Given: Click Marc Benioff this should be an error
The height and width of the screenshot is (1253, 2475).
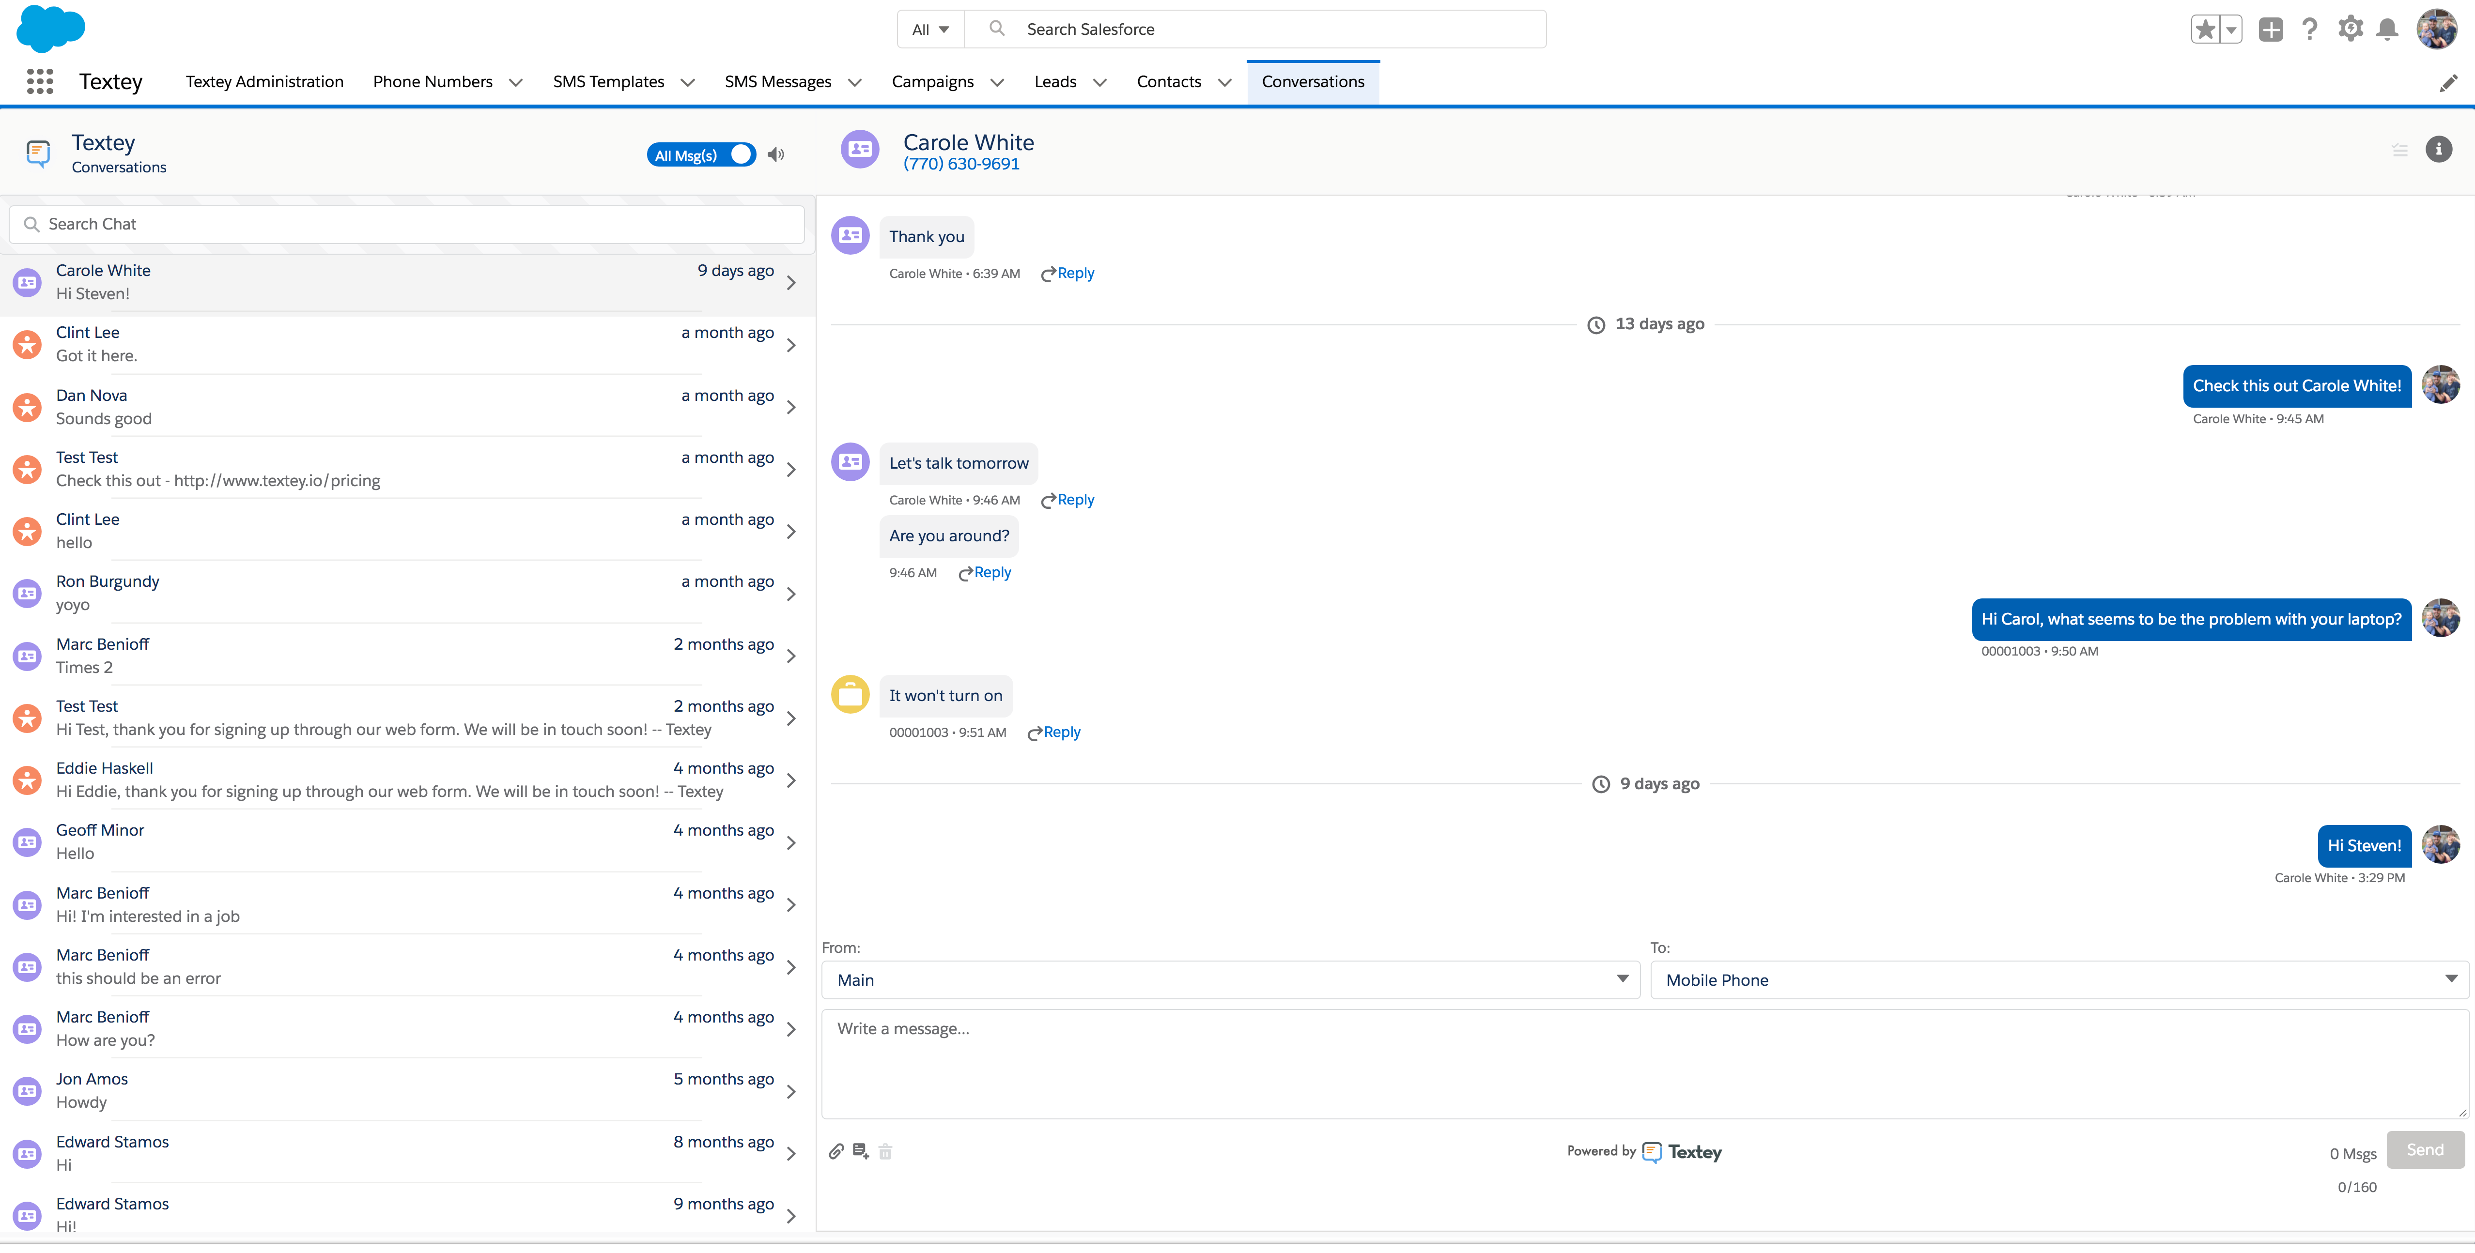Looking at the screenshot, I should pos(407,967).
